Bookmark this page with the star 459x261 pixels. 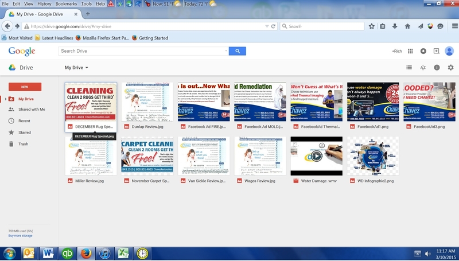pos(371,26)
